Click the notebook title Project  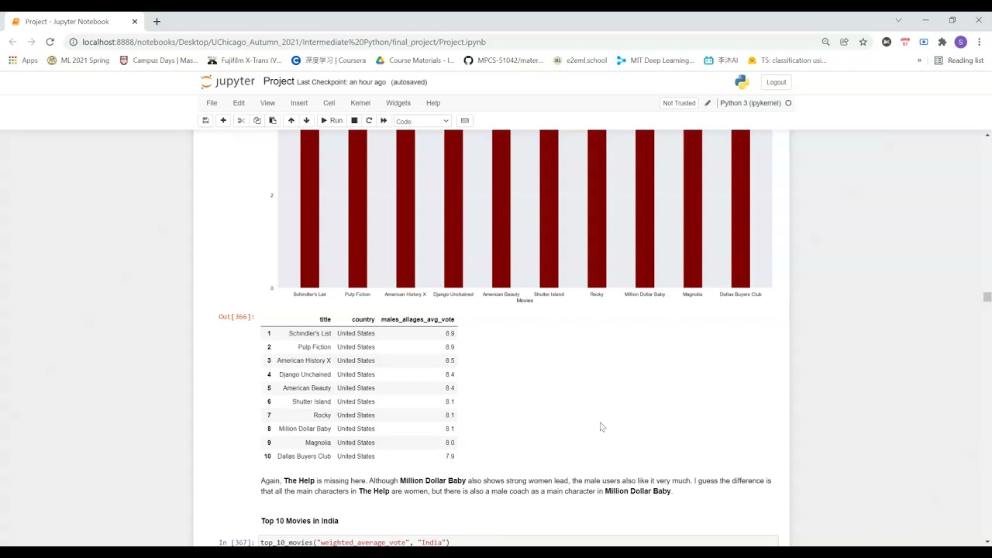click(x=278, y=81)
